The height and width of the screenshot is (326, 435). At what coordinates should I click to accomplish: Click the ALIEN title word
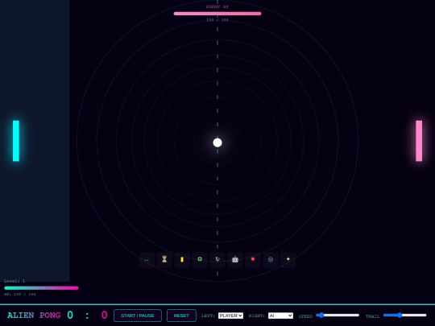coord(20,316)
